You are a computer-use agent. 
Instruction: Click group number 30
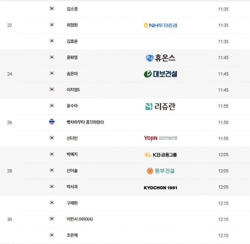coord(10,219)
